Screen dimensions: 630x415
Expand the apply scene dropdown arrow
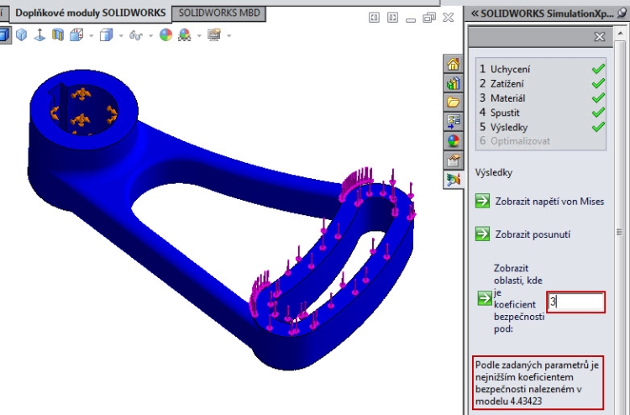(199, 36)
